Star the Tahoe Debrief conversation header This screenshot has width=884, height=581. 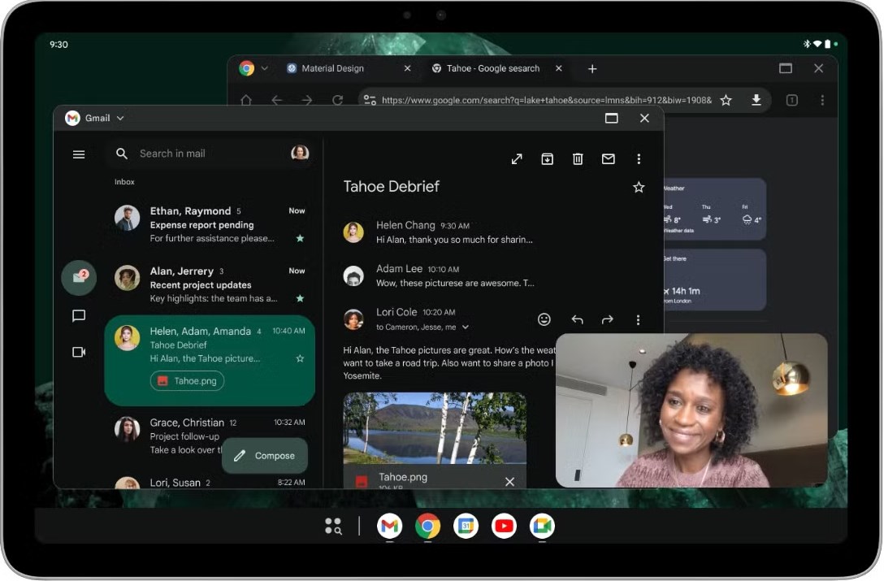639,188
